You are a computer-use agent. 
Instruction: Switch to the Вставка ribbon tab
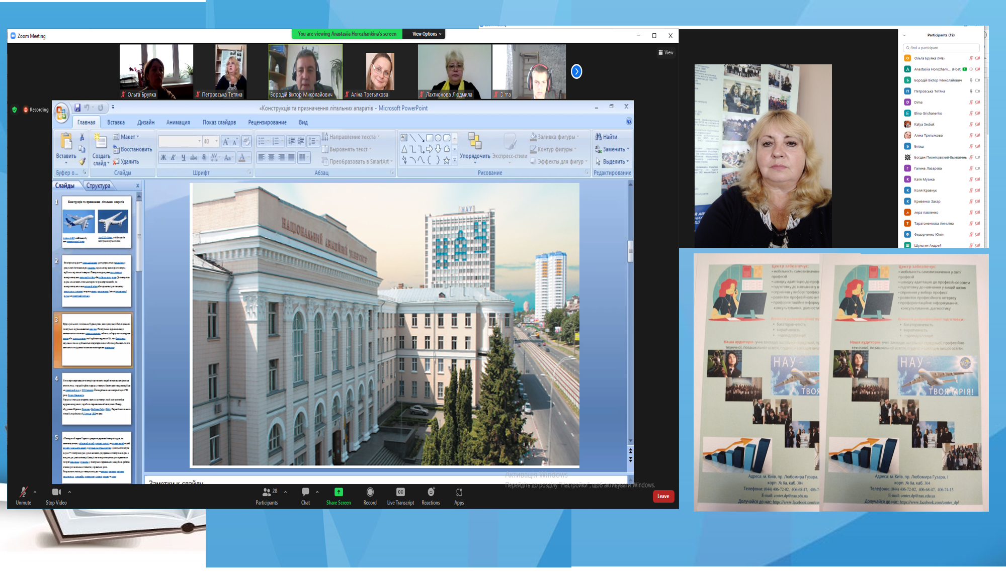click(116, 122)
